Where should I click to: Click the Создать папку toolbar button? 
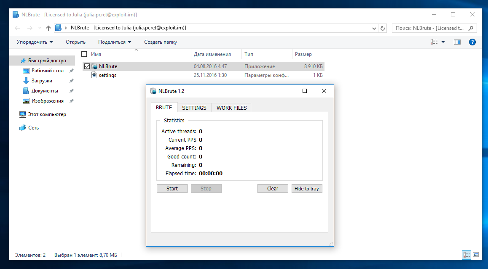pyautogui.click(x=160, y=42)
